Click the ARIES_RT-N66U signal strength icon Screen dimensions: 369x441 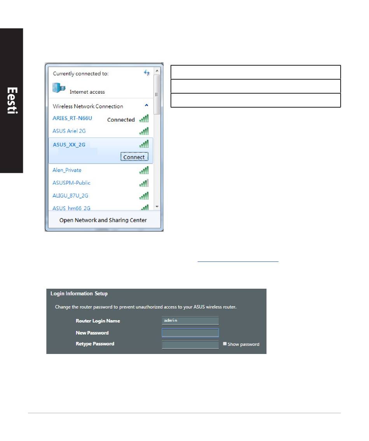click(x=144, y=119)
